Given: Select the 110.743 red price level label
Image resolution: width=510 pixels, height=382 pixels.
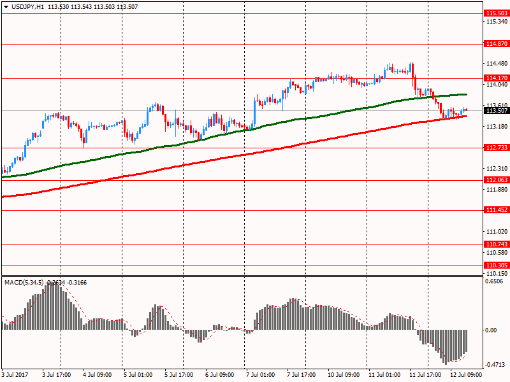Looking at the screenshot, I should 497,244.
